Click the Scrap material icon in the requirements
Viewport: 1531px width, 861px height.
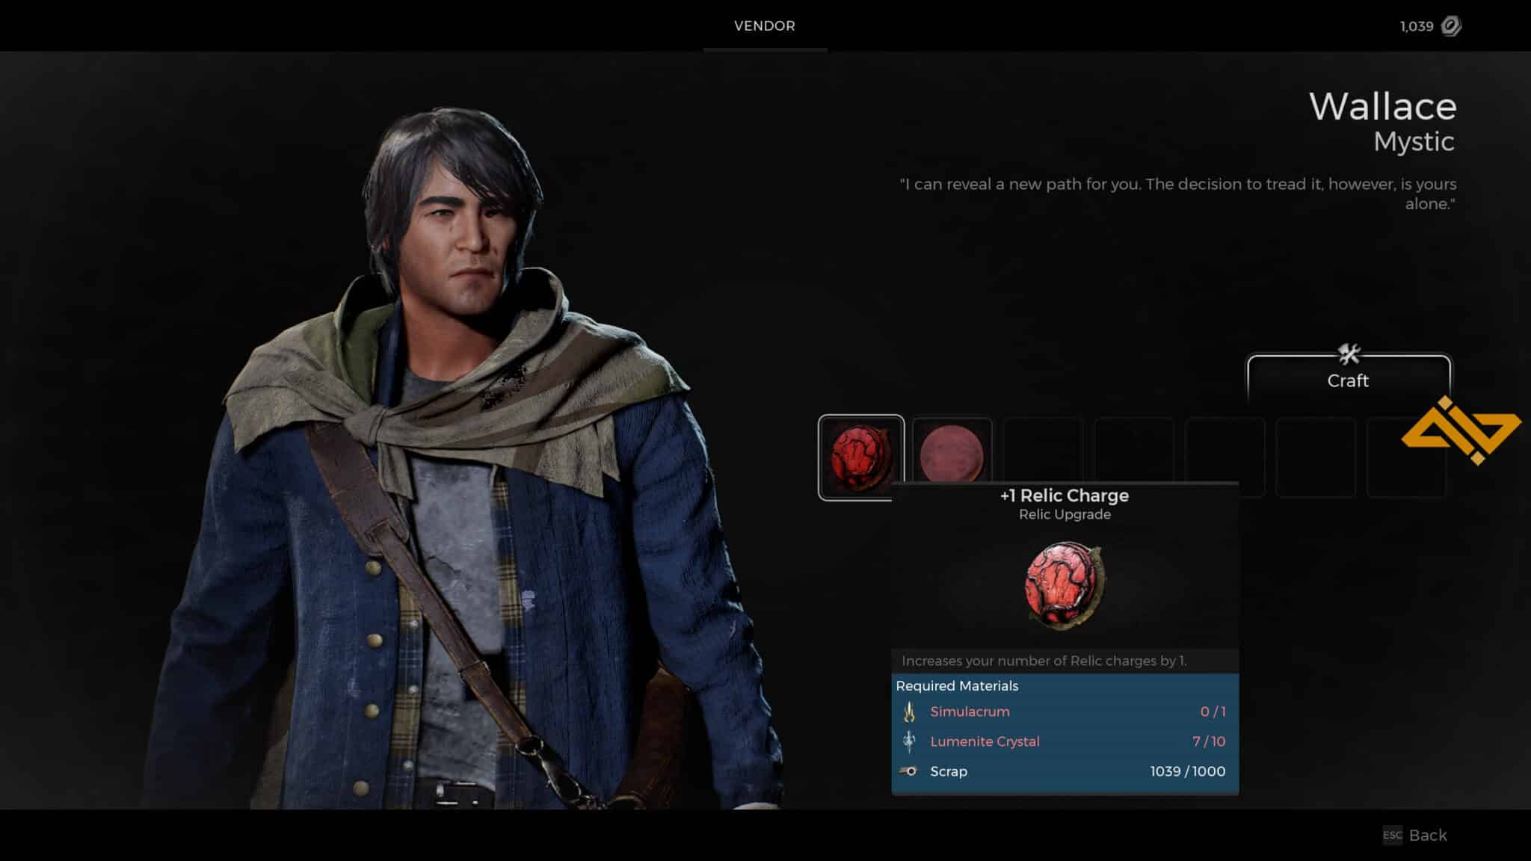coord(909,771)
